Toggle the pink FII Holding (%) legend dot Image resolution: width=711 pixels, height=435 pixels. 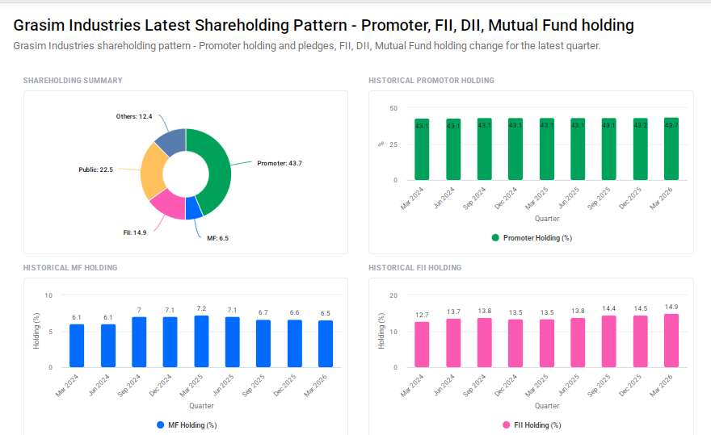click(506, 425)
